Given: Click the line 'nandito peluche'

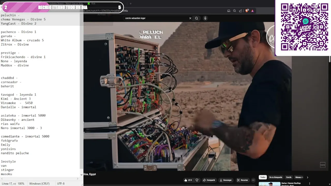Looking at the screenshot, I should coord(15,153).
